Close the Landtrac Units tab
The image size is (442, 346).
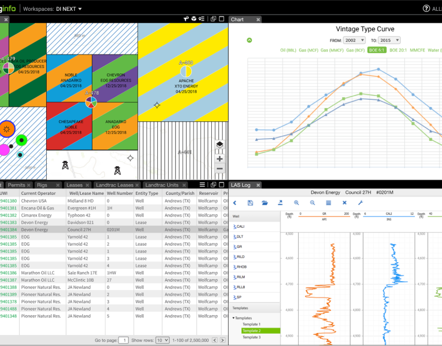click(184, 185)
